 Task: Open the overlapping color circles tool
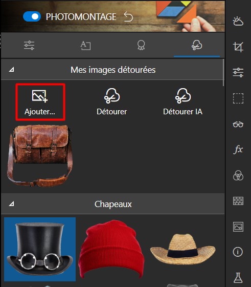point(238,175)
